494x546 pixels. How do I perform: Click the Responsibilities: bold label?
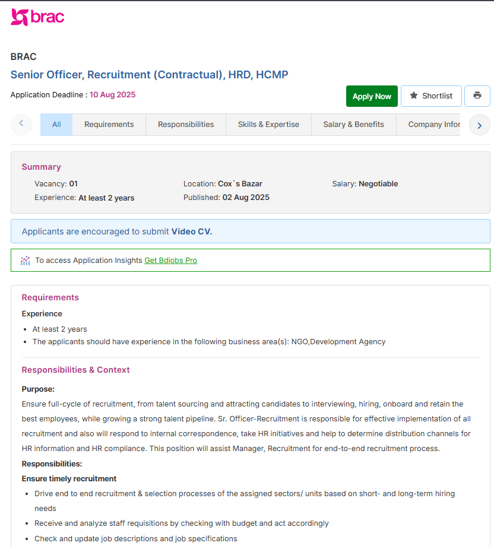point(52,464)
